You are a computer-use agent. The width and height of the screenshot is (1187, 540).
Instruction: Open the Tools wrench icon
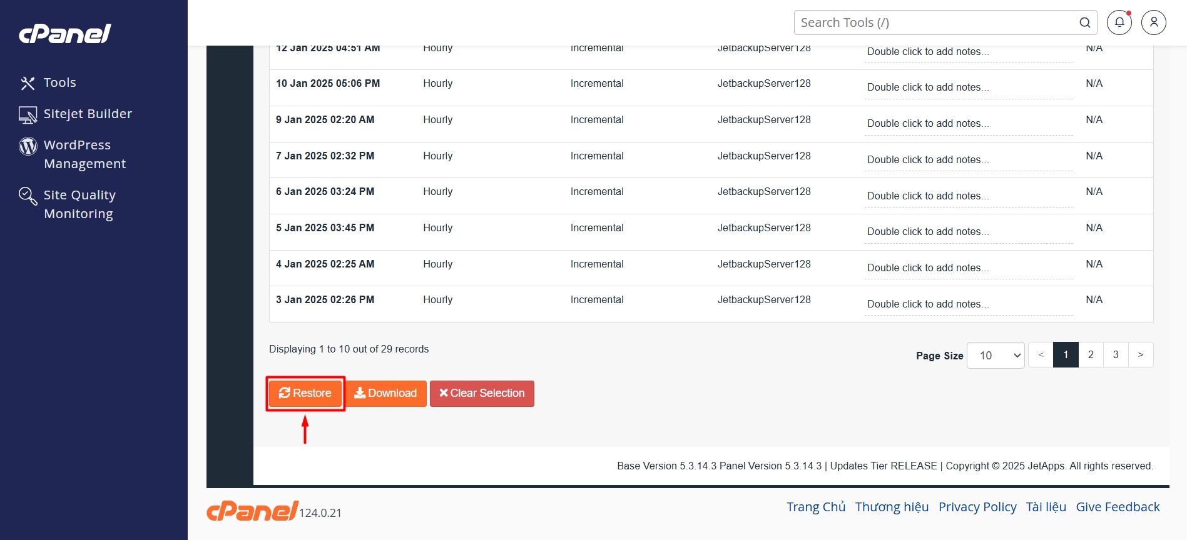[x=28, y=83]
